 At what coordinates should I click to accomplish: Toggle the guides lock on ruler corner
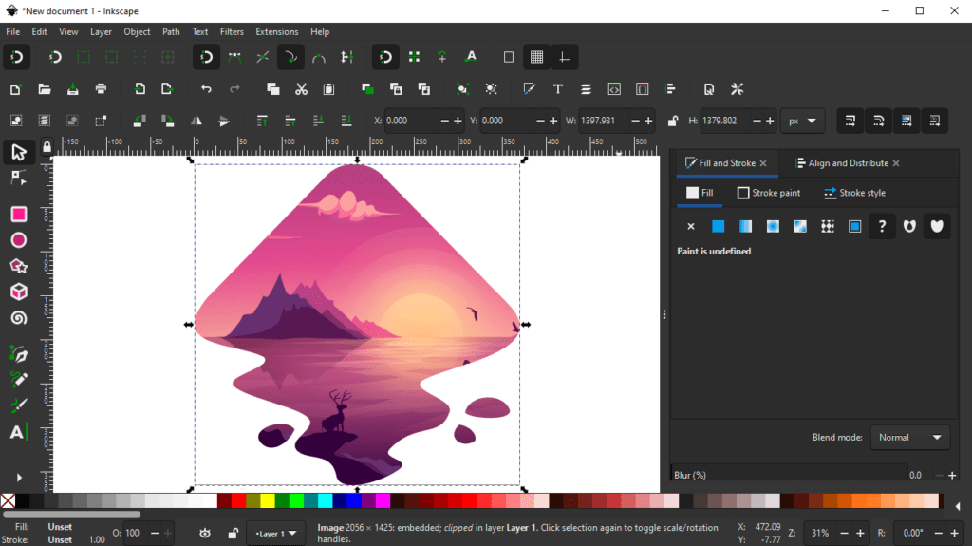47,148
